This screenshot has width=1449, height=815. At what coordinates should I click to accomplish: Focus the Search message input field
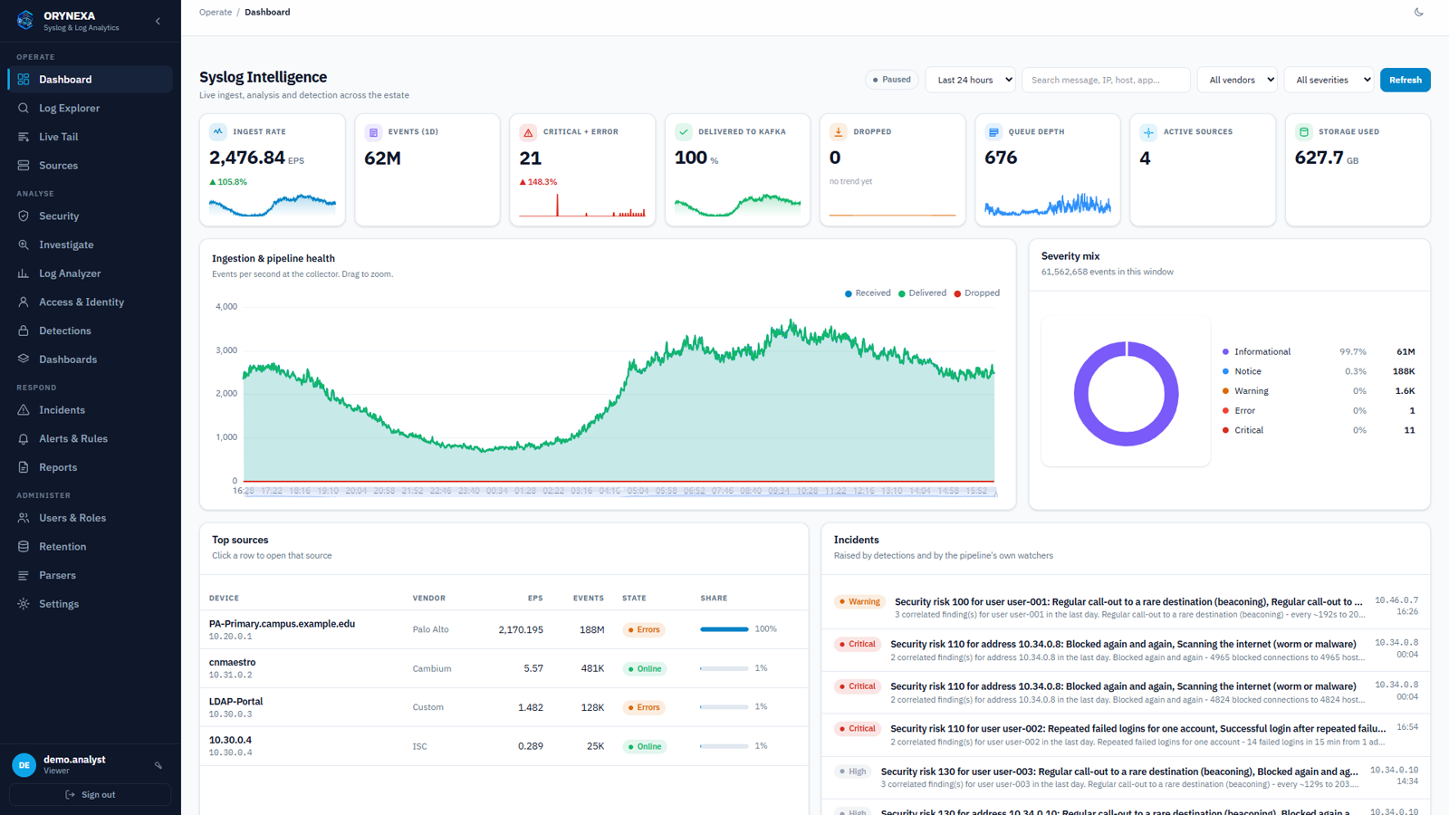[x=1106, y=80]
